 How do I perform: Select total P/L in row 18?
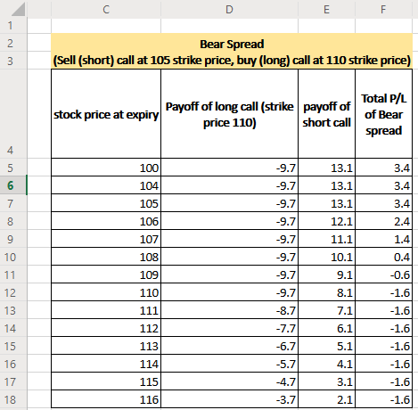pyautogui.click(x=383, y=399)
